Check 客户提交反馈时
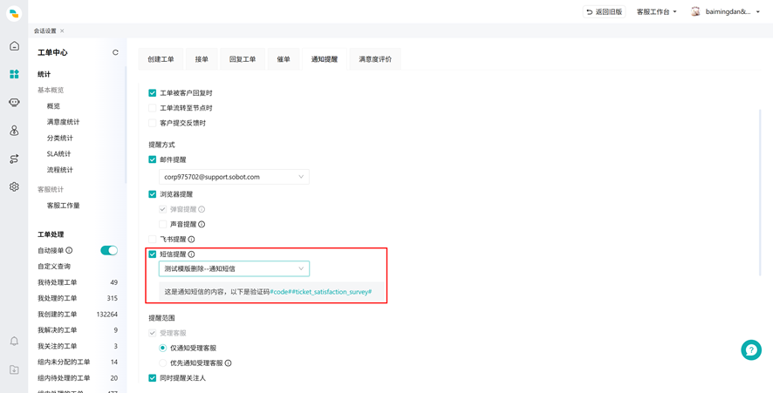This screenshot has width=773, height=393. [x=153, y=123]
